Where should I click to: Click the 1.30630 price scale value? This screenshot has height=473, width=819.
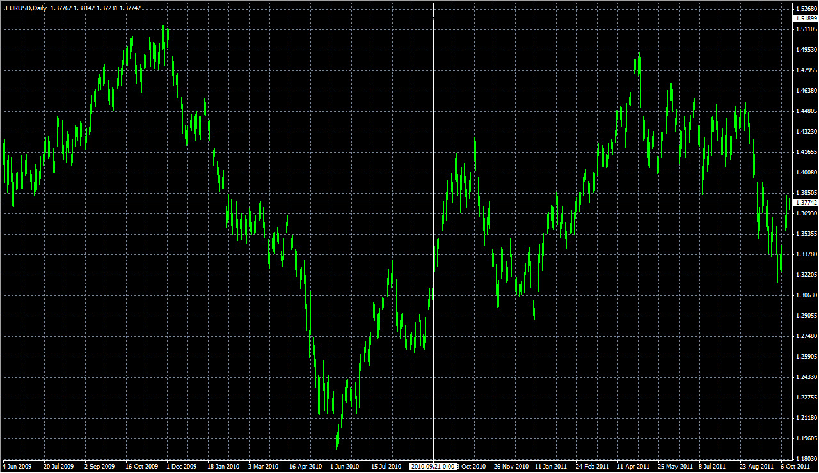point(807,295)
